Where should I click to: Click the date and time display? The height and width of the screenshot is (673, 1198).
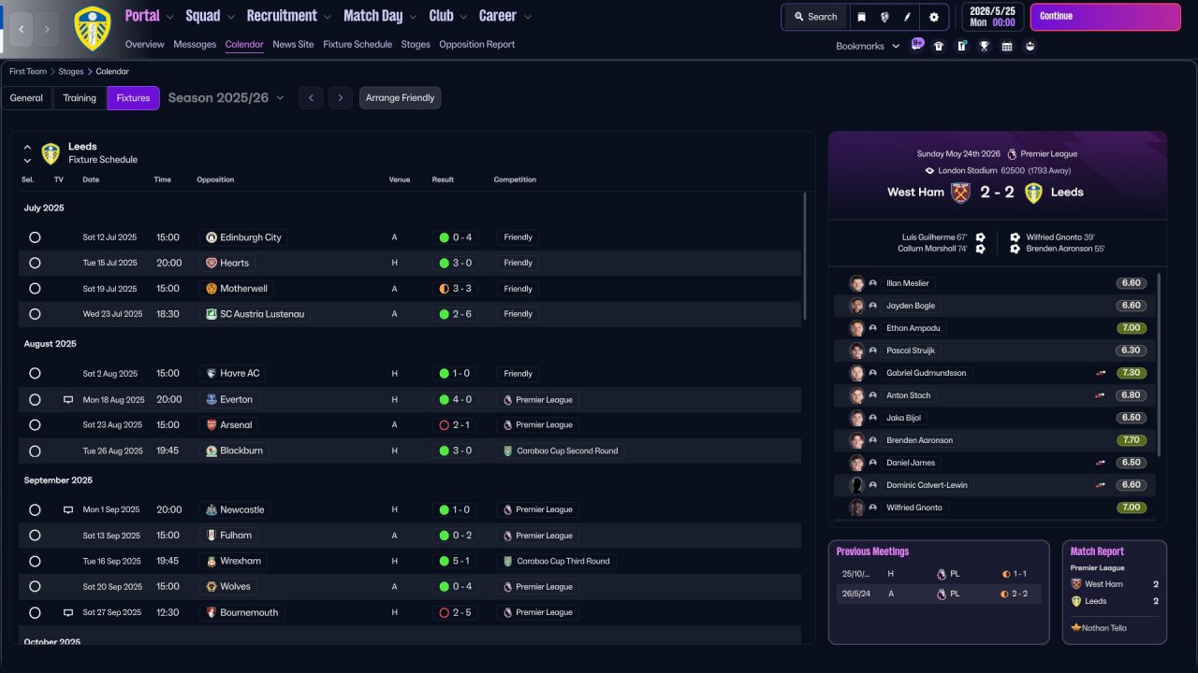[x=991, y=17]
